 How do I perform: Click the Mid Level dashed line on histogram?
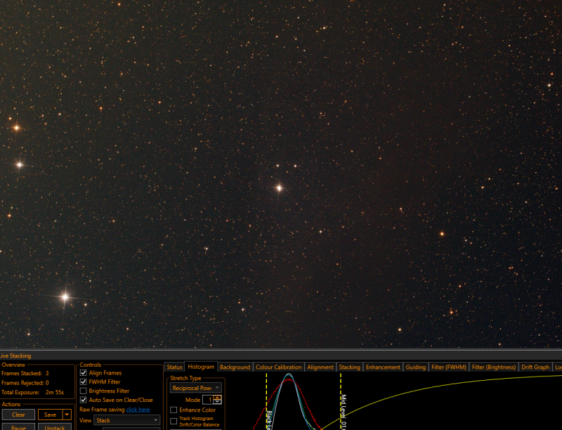[341, 401]
